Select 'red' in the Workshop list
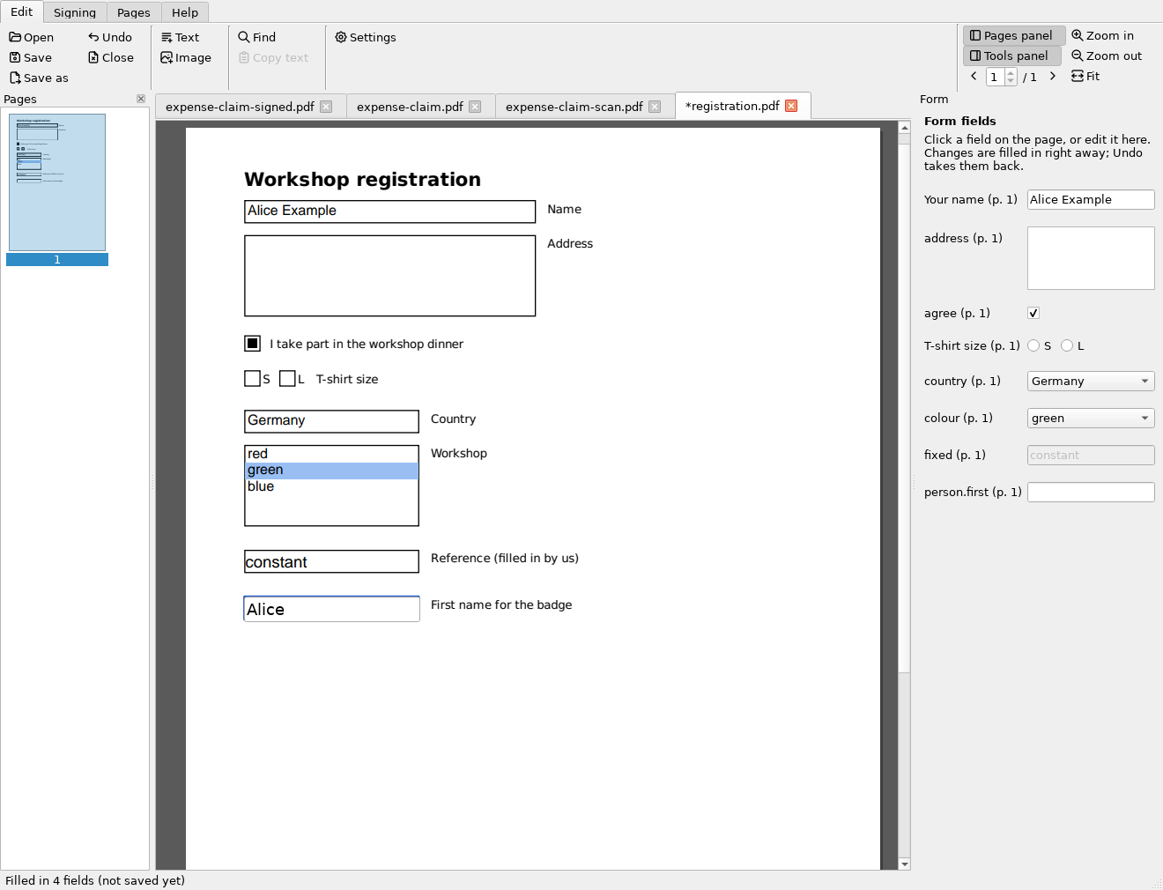Screen dimensions: 1163x890 click(331, 454)
